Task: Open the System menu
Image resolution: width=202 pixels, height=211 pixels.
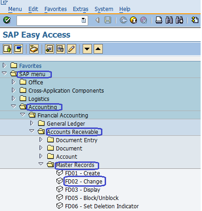Action: point(104,9)
